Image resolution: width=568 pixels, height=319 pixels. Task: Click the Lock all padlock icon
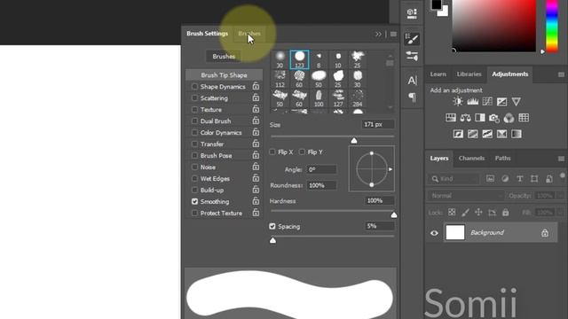[505, 213]
